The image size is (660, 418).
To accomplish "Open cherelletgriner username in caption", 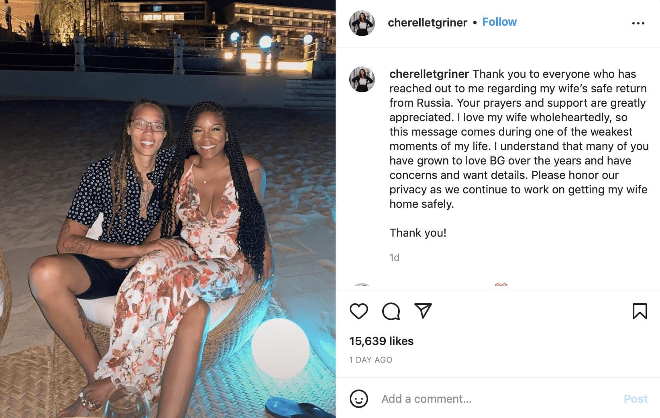I will pyautogui.click(x=429, y=74).
